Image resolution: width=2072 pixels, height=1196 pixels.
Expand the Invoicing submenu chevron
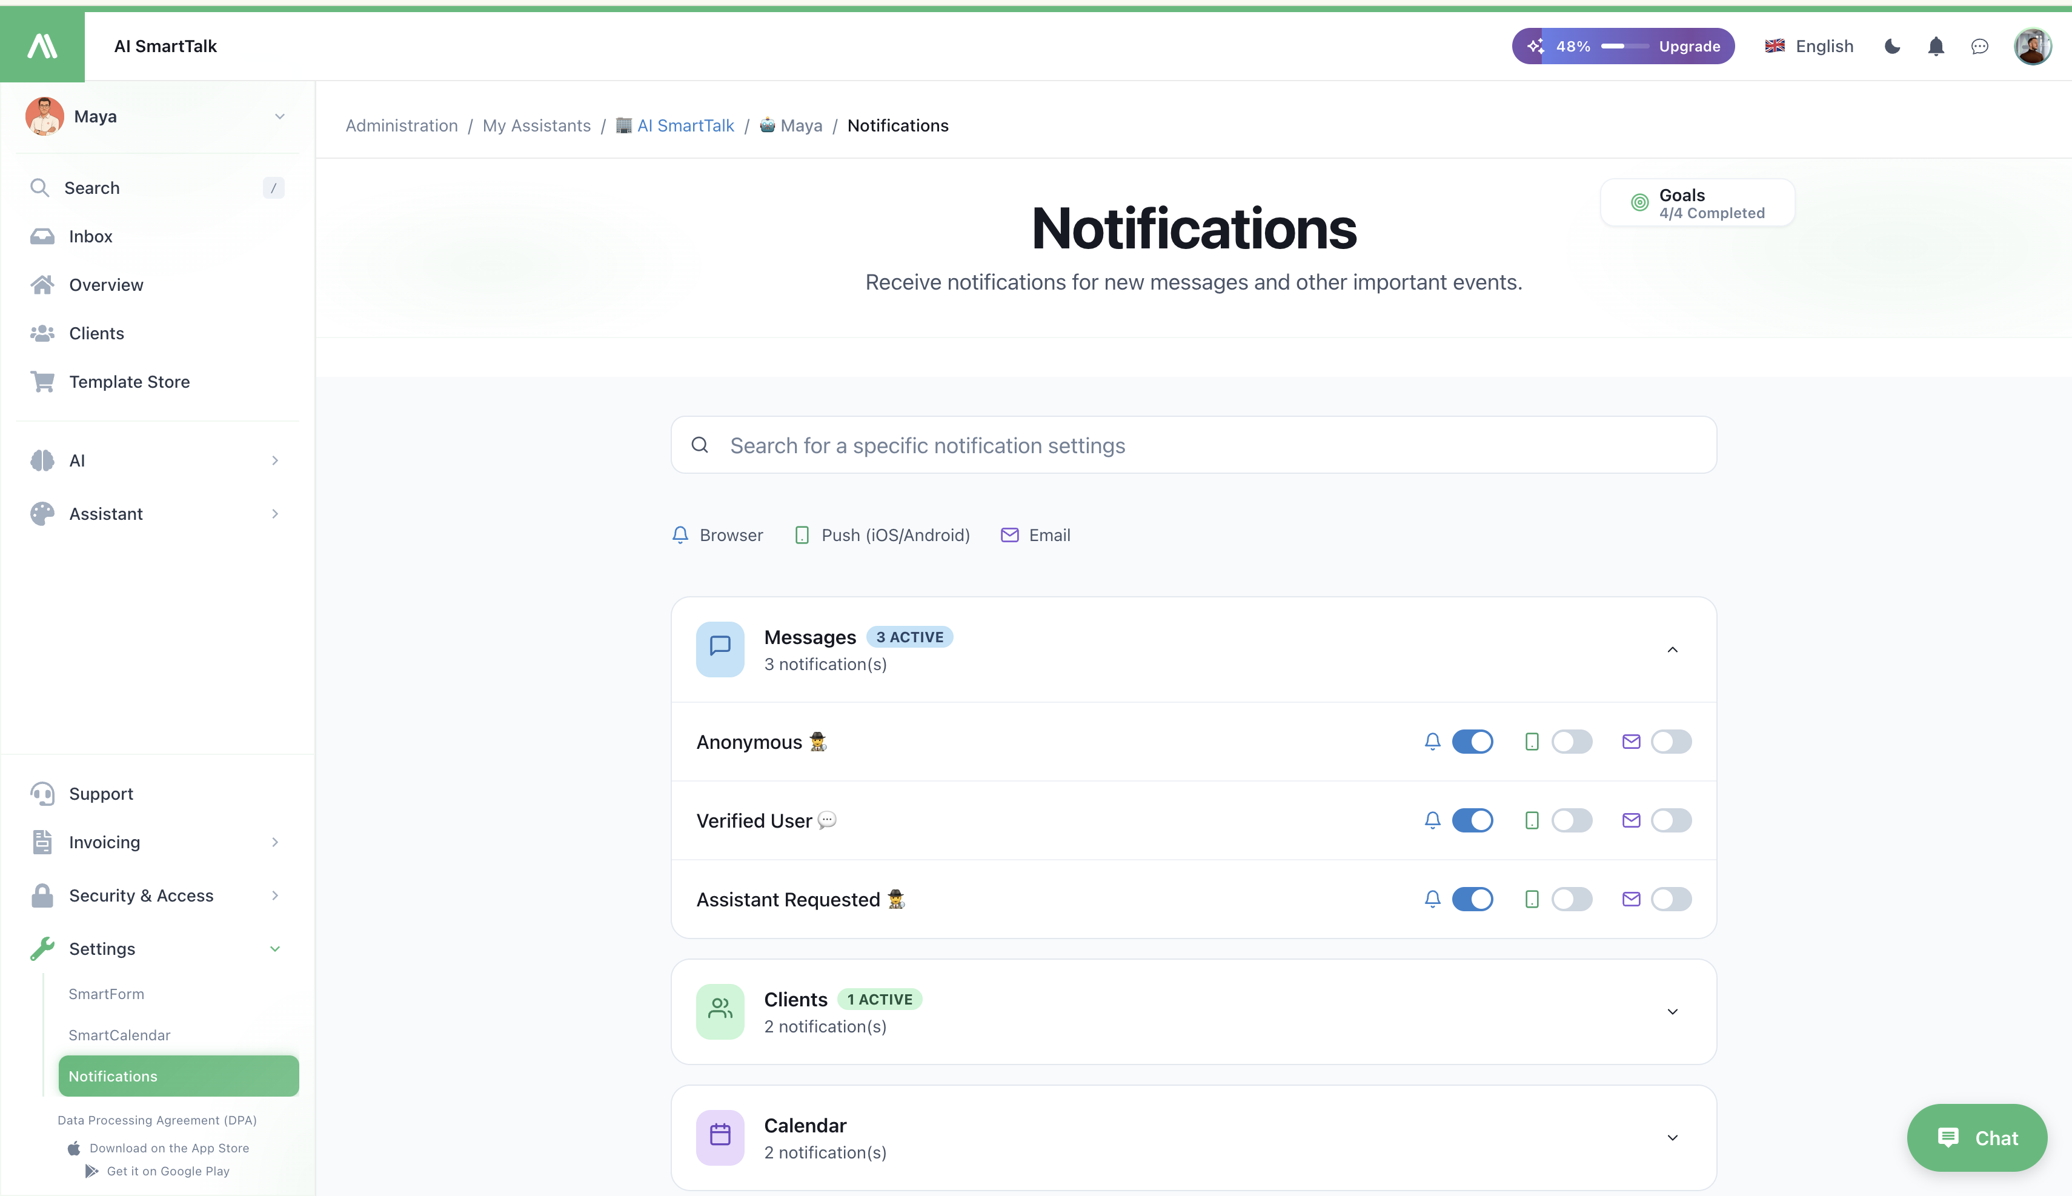tap(275, 843)
